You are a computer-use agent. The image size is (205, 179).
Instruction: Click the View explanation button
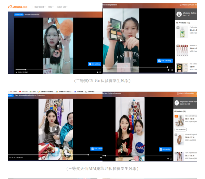coord(180,129)
